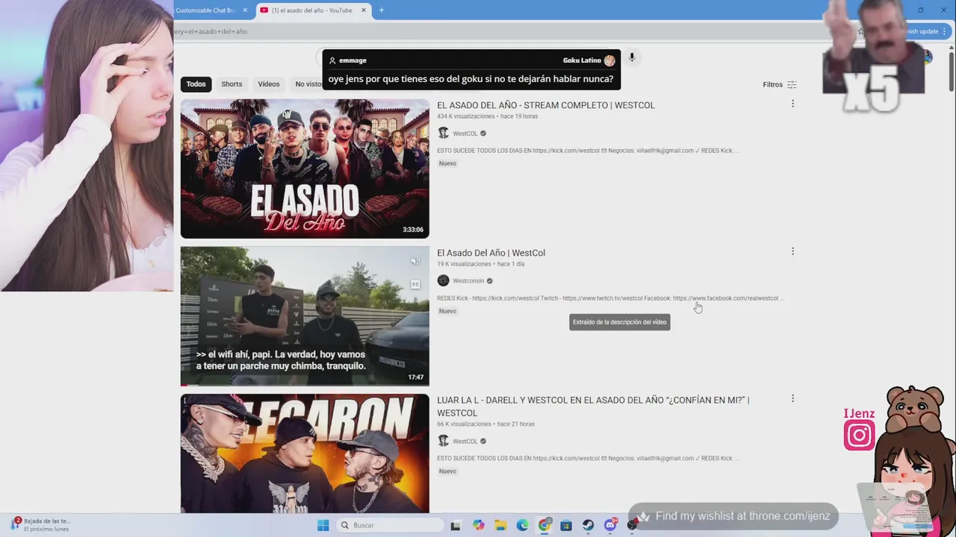Select the Shorts filter chip
Screen dimensions: 956x537
tap(232, 84)
